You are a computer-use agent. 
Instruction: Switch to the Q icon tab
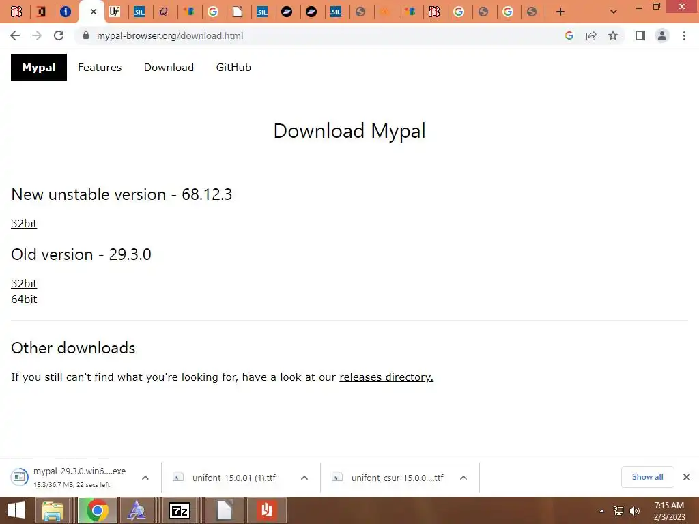click(x=164, y=12)
